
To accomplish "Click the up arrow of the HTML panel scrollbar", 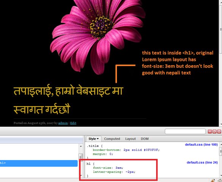I will pos(81,146).
